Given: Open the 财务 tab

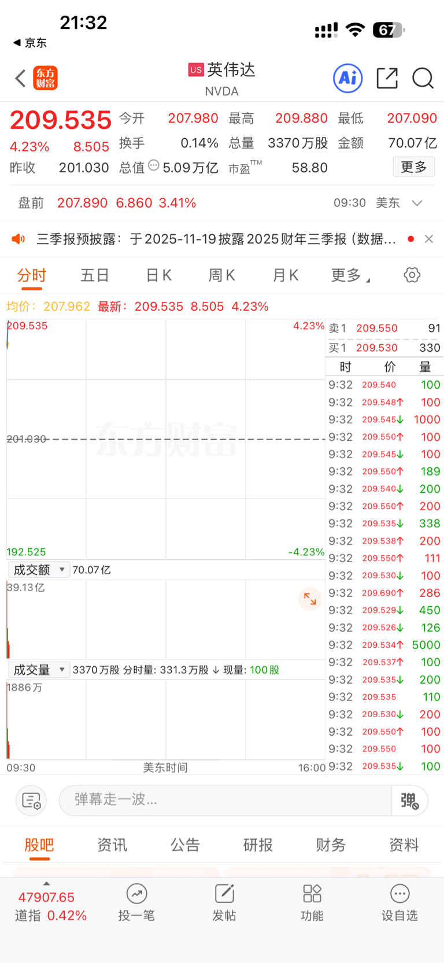Looking at the screenshot, I should point(331,845).
